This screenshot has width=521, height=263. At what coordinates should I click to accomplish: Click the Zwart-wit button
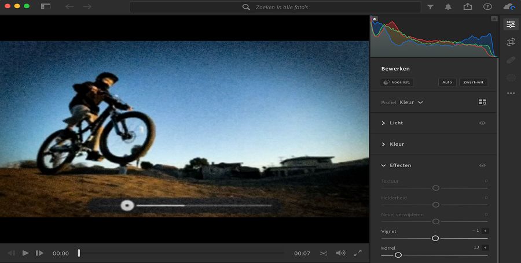point(473,82)
